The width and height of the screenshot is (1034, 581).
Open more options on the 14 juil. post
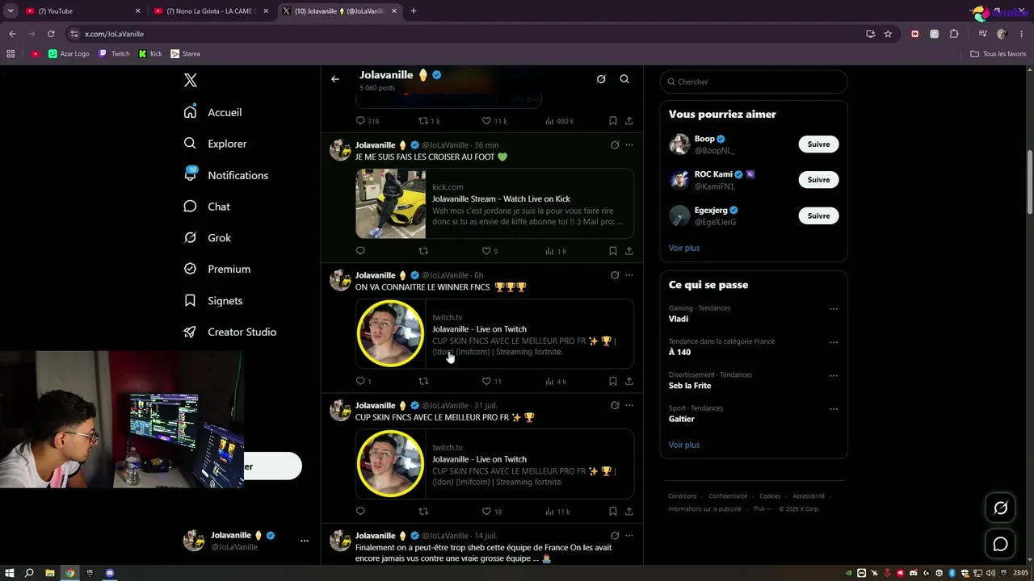click(x=629, y=535)
